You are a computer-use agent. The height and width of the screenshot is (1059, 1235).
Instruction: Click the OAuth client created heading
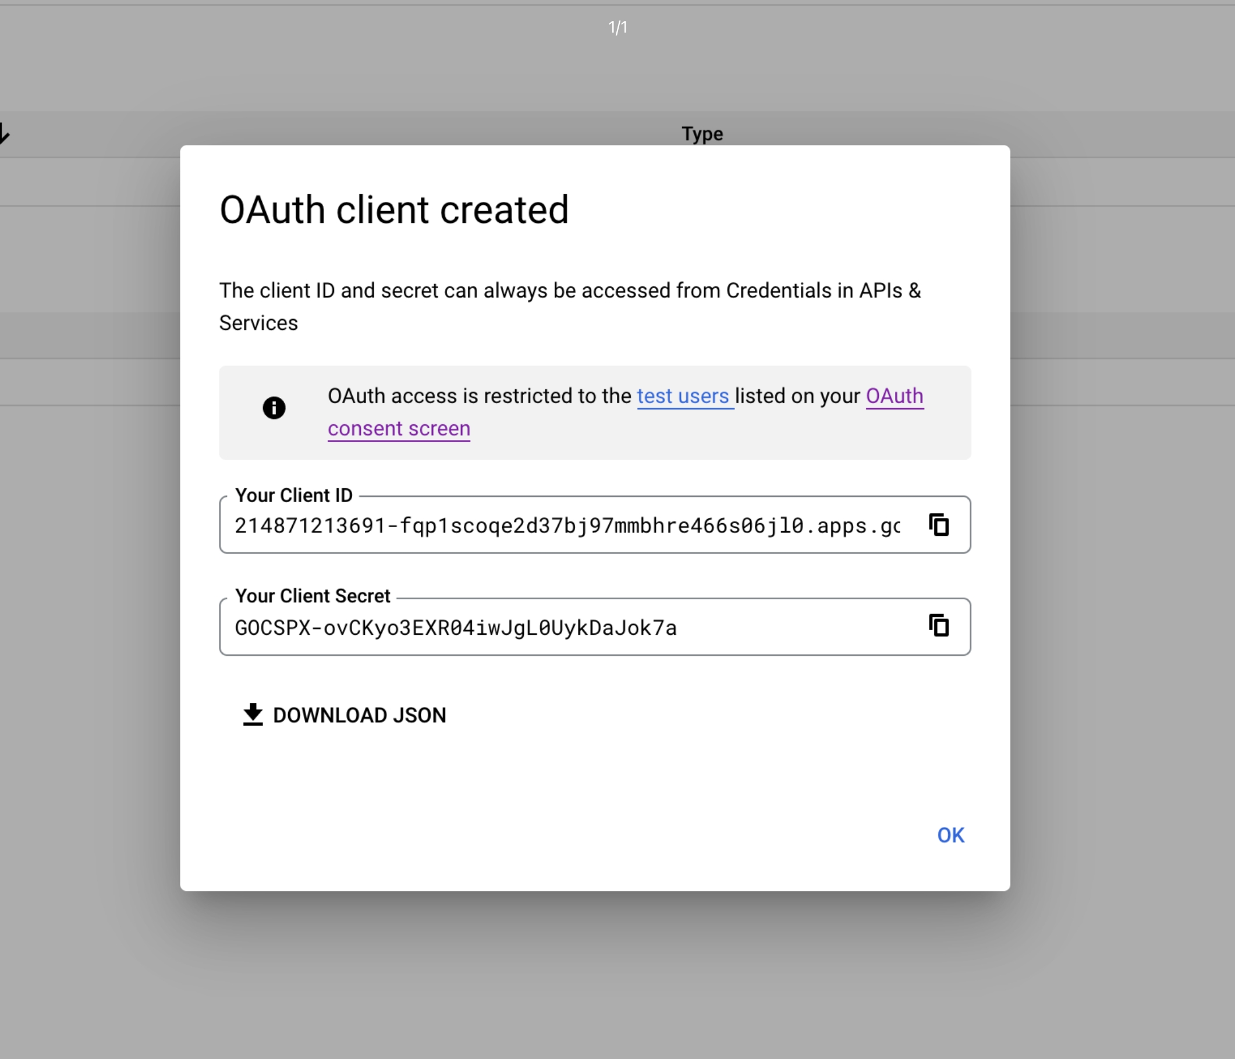click(394, 210)
